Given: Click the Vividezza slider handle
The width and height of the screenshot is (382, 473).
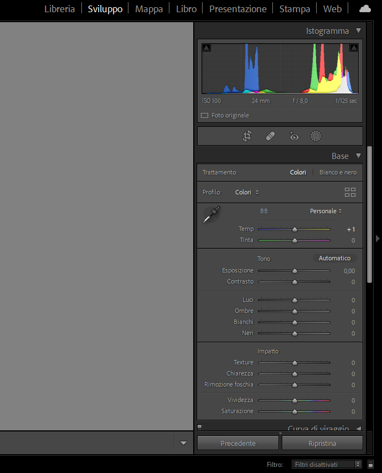Looking at the screenshot, I should pyautogui.click(x=295, y=400).
